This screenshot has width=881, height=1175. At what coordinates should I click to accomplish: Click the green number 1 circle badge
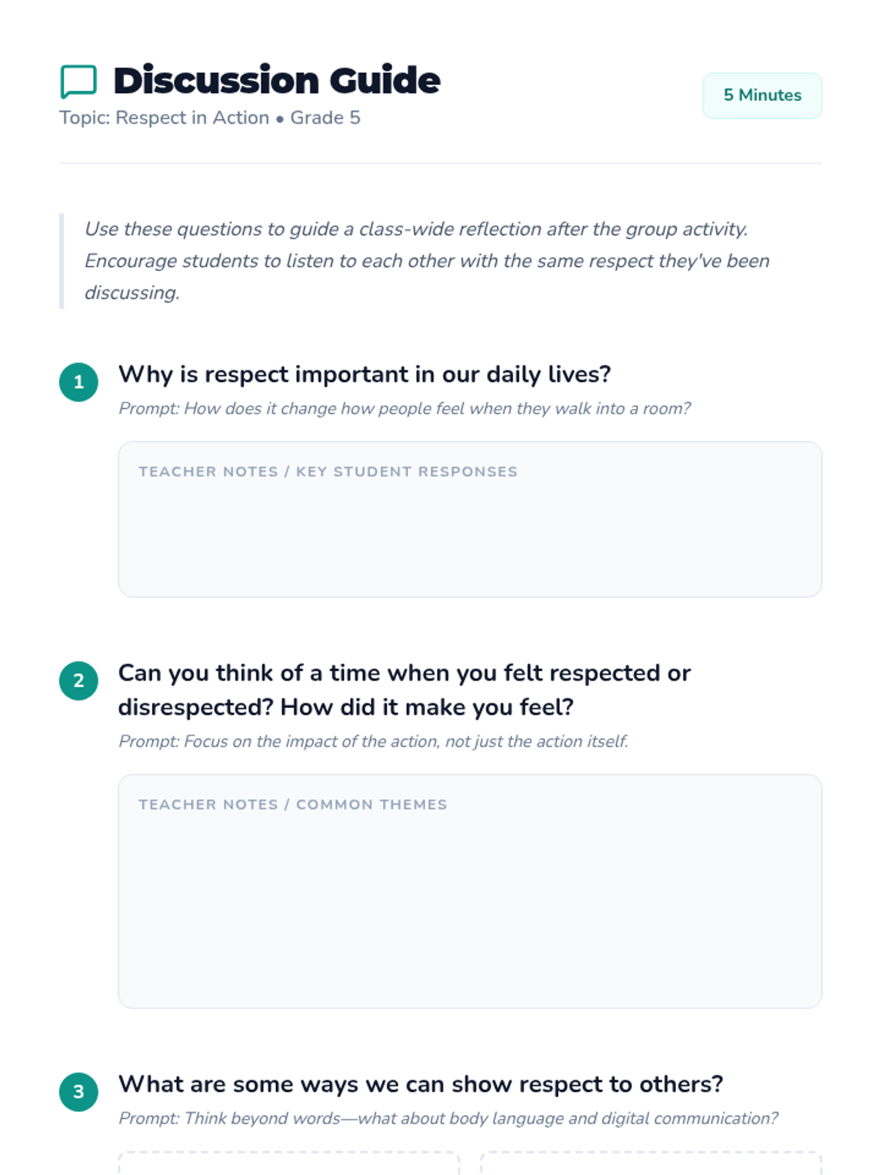[79, 382]
